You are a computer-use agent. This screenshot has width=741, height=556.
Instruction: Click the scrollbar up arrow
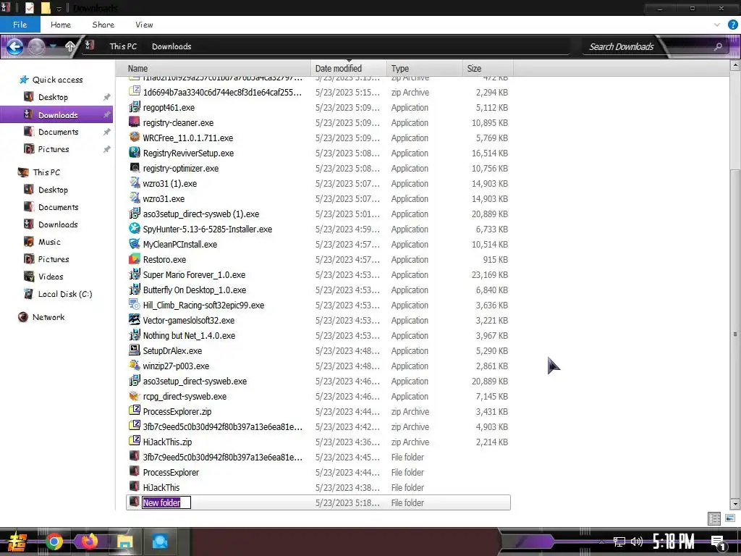pyautogui.click(x=735, y=66)
